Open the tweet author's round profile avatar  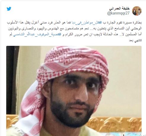(x=137, y=11)
